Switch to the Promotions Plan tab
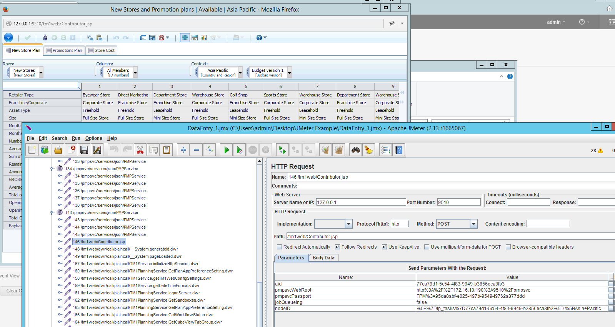This screenshot has height=327, width=615. point(64,50)
